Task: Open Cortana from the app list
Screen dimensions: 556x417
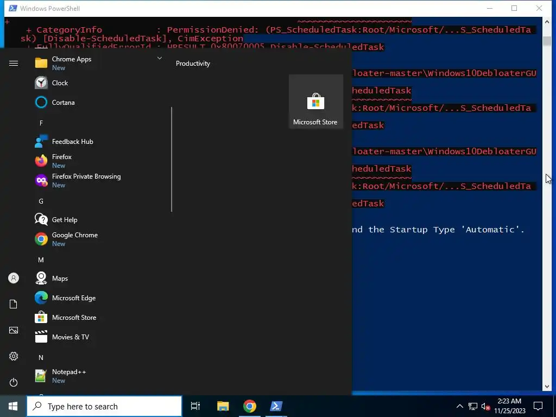Action: (x=98, y=103)
